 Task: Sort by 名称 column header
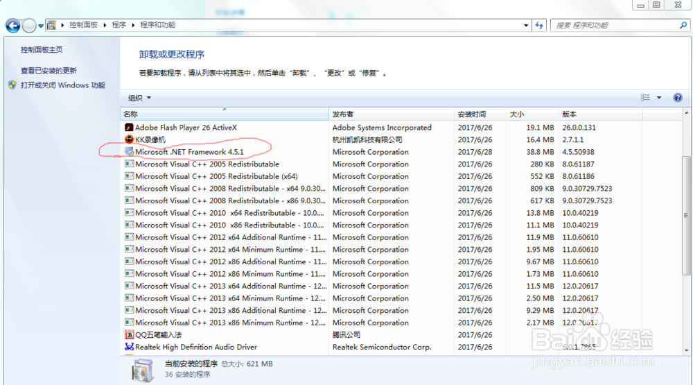[x=225, y=114]
